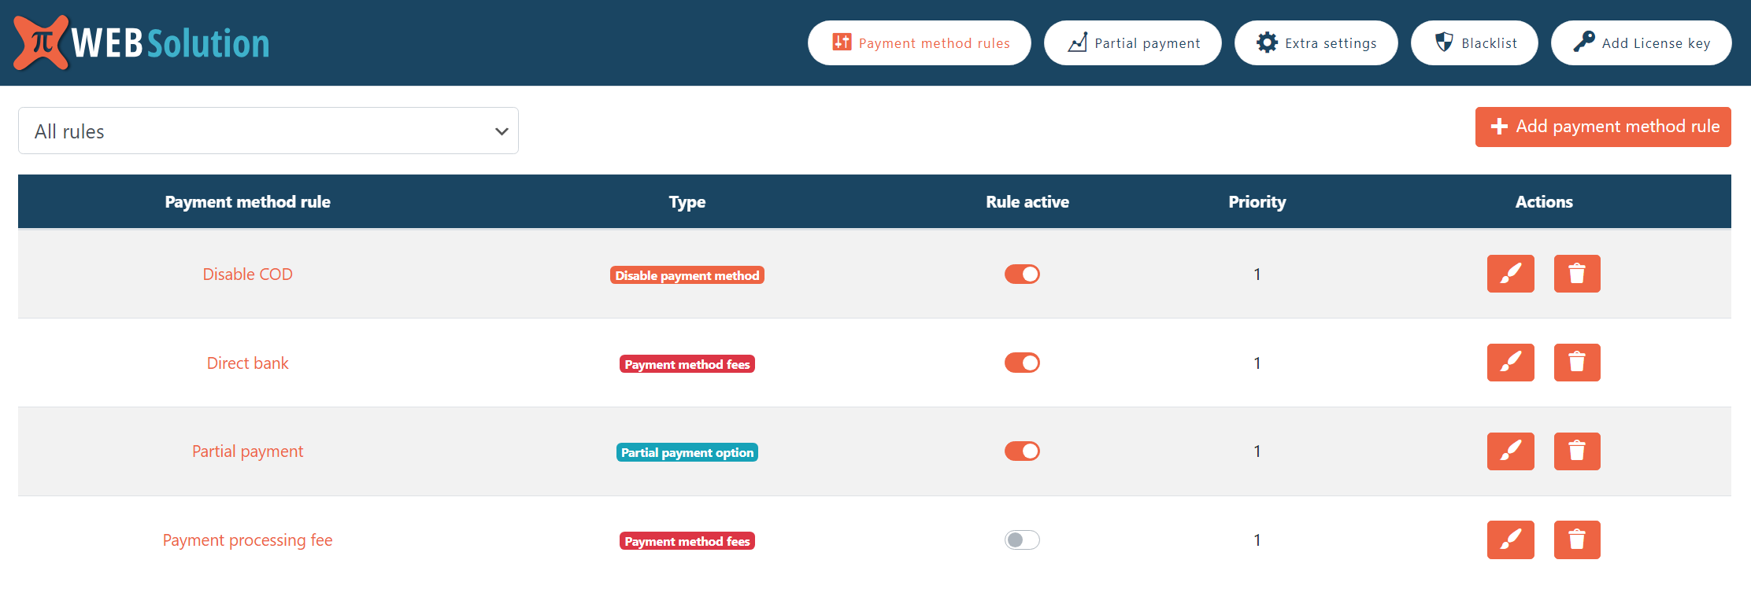Delete the Disable COD rule via trash icon

pyautogui.click(x=1576, y=274)
